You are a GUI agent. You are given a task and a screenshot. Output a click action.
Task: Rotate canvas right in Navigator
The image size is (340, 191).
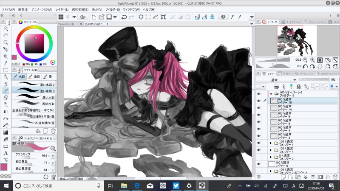(x=312, y=67)
